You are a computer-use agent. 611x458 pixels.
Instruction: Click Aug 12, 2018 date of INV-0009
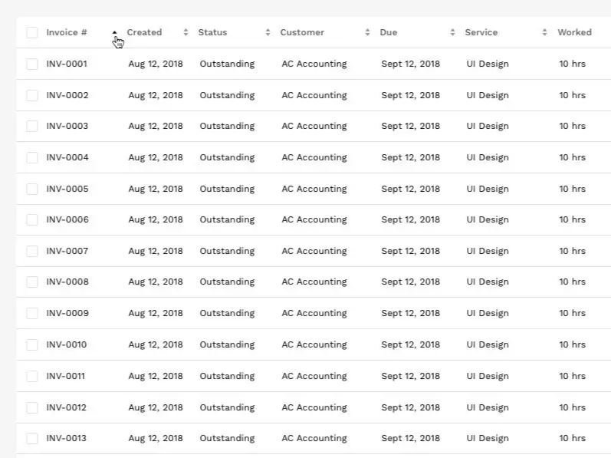[156, 313]
